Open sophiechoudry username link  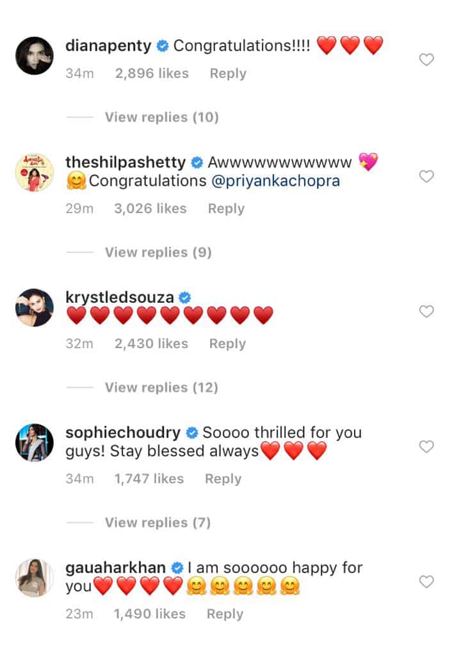click(123, 433)
